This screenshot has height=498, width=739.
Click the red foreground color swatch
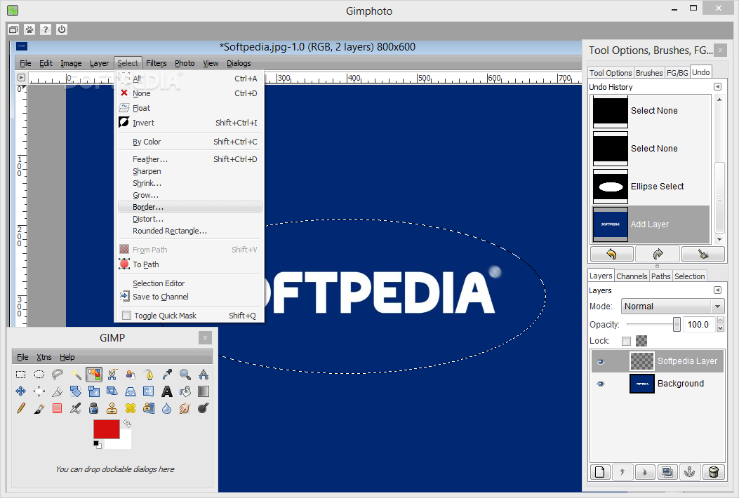click(x=107, y=429)
